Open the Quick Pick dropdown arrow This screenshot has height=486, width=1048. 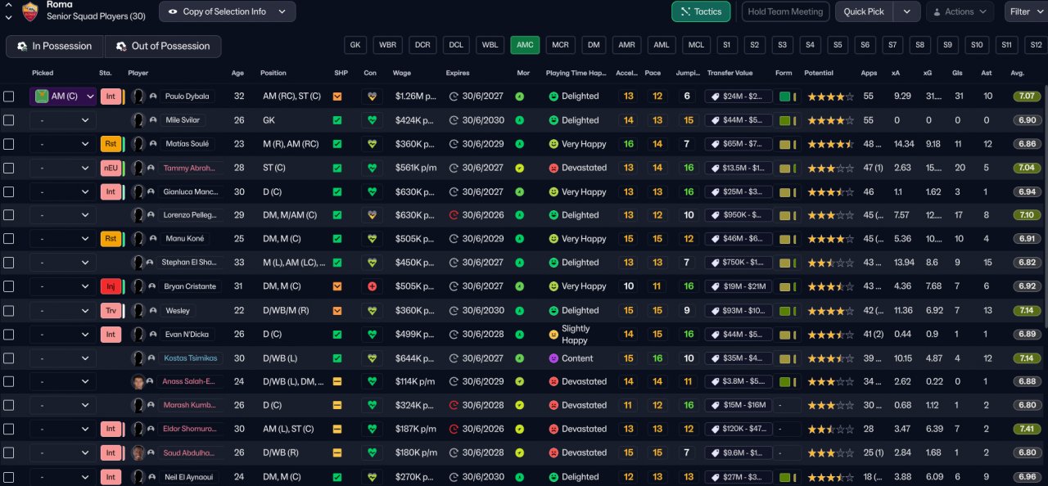click(x=906, y=11)
